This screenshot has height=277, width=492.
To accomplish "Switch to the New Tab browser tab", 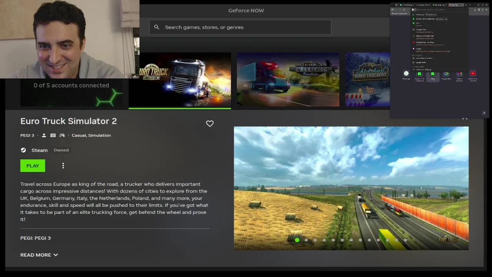I will point(456,5).
